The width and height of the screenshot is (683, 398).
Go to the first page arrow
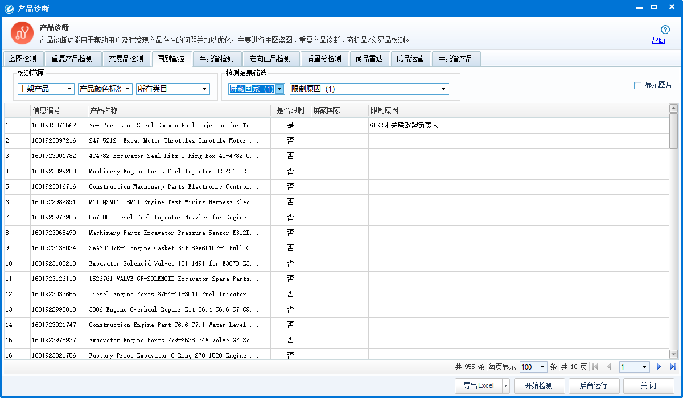[x=595, y=367]
